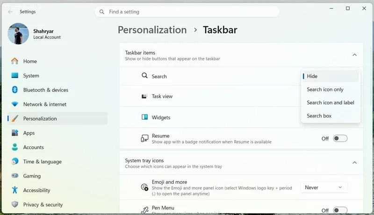Click the Widgets row label
Image resolution: width=374 pixels, height=215 pixels.
[161, 118]
